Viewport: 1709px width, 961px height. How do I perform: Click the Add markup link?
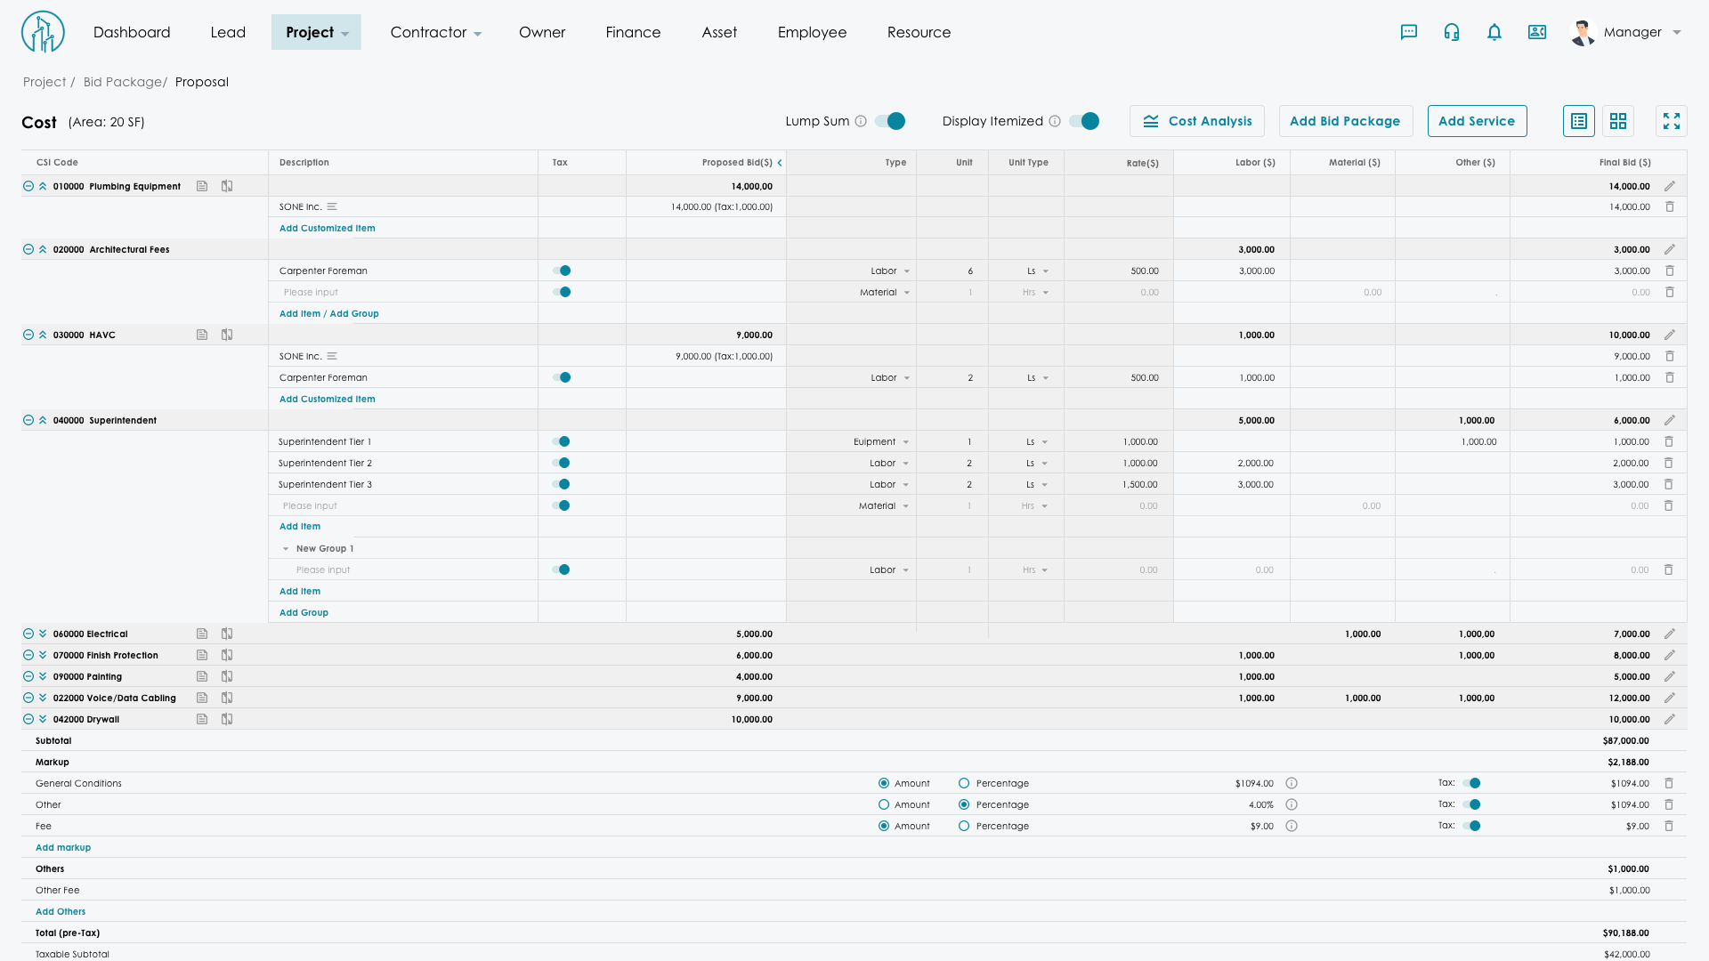(x=63, y=847)
